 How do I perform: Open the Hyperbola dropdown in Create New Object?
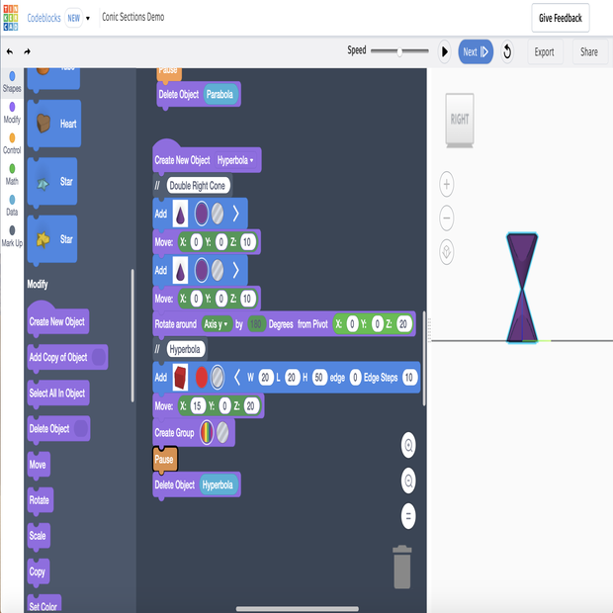[236, 160]
